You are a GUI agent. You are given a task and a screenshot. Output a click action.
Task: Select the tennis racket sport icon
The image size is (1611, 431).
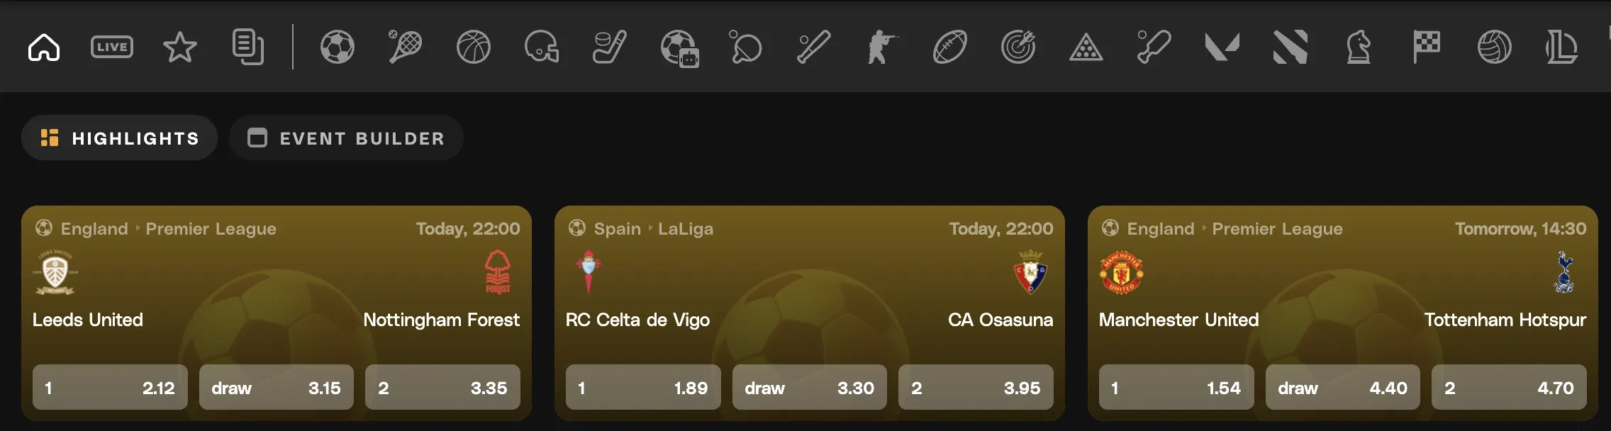406,47
